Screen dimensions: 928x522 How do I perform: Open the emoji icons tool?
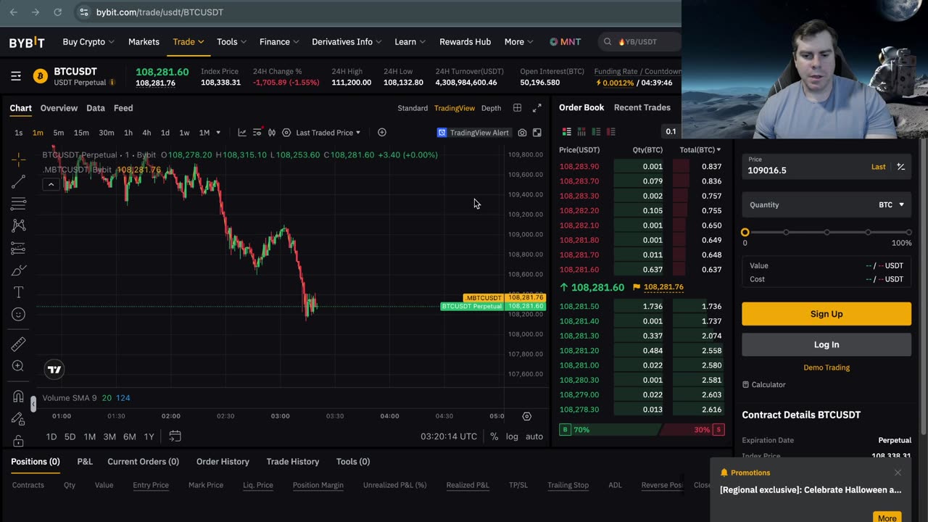pos(19,314)
